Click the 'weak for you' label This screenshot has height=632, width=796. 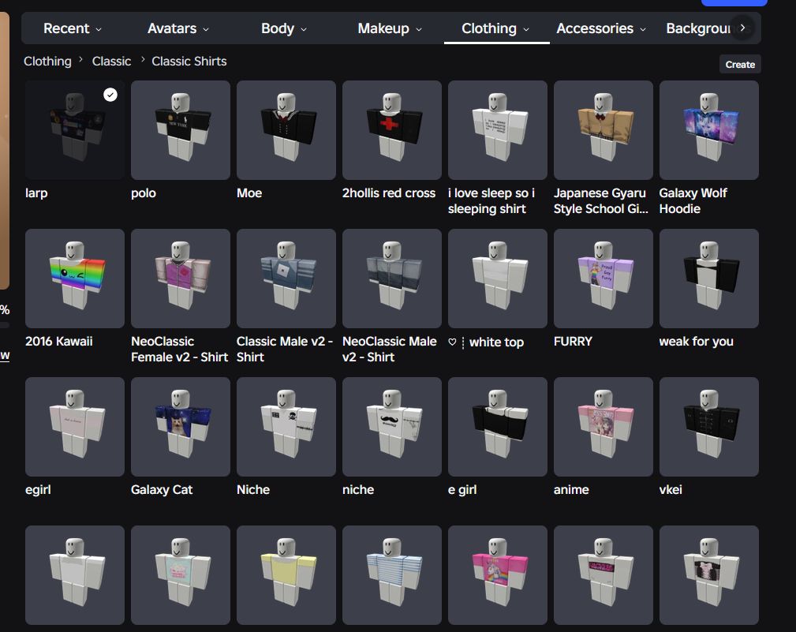(696, 342)
